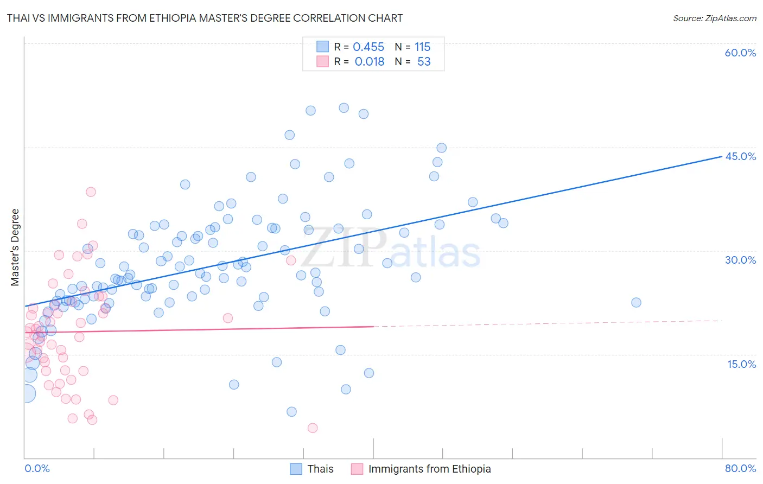Image resolution: width=763 pixels, height=484 pixels.
Task: Click the pink R = 0.018 legend box
Action: pyautogui.click(x=323, y=61)
